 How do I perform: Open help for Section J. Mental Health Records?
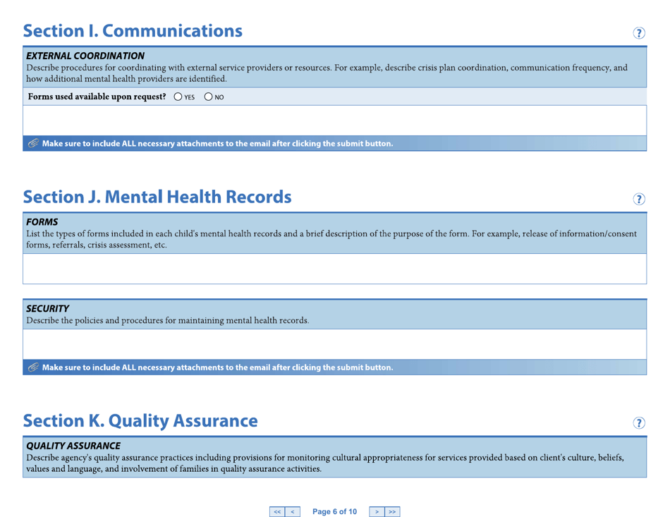[639, 199]
